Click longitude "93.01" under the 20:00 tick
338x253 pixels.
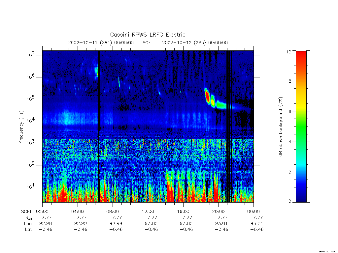[221, 224]
